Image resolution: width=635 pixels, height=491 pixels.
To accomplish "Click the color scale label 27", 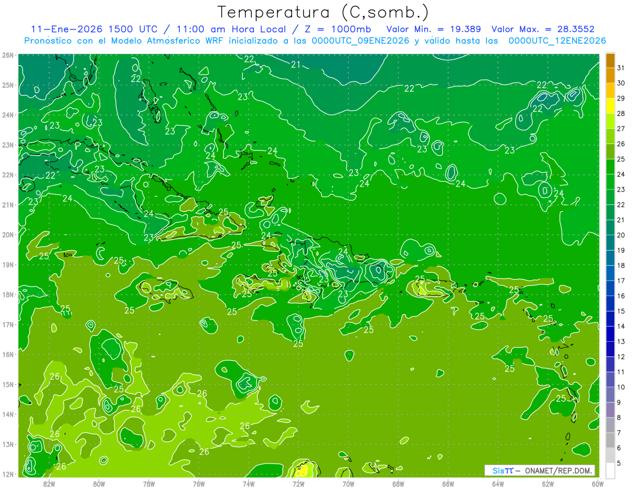I will [621, 129].
